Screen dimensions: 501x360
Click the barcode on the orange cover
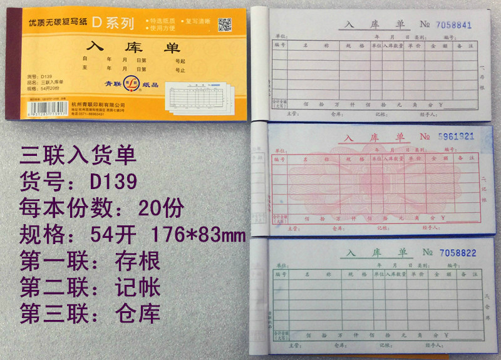tap(48, 109)
